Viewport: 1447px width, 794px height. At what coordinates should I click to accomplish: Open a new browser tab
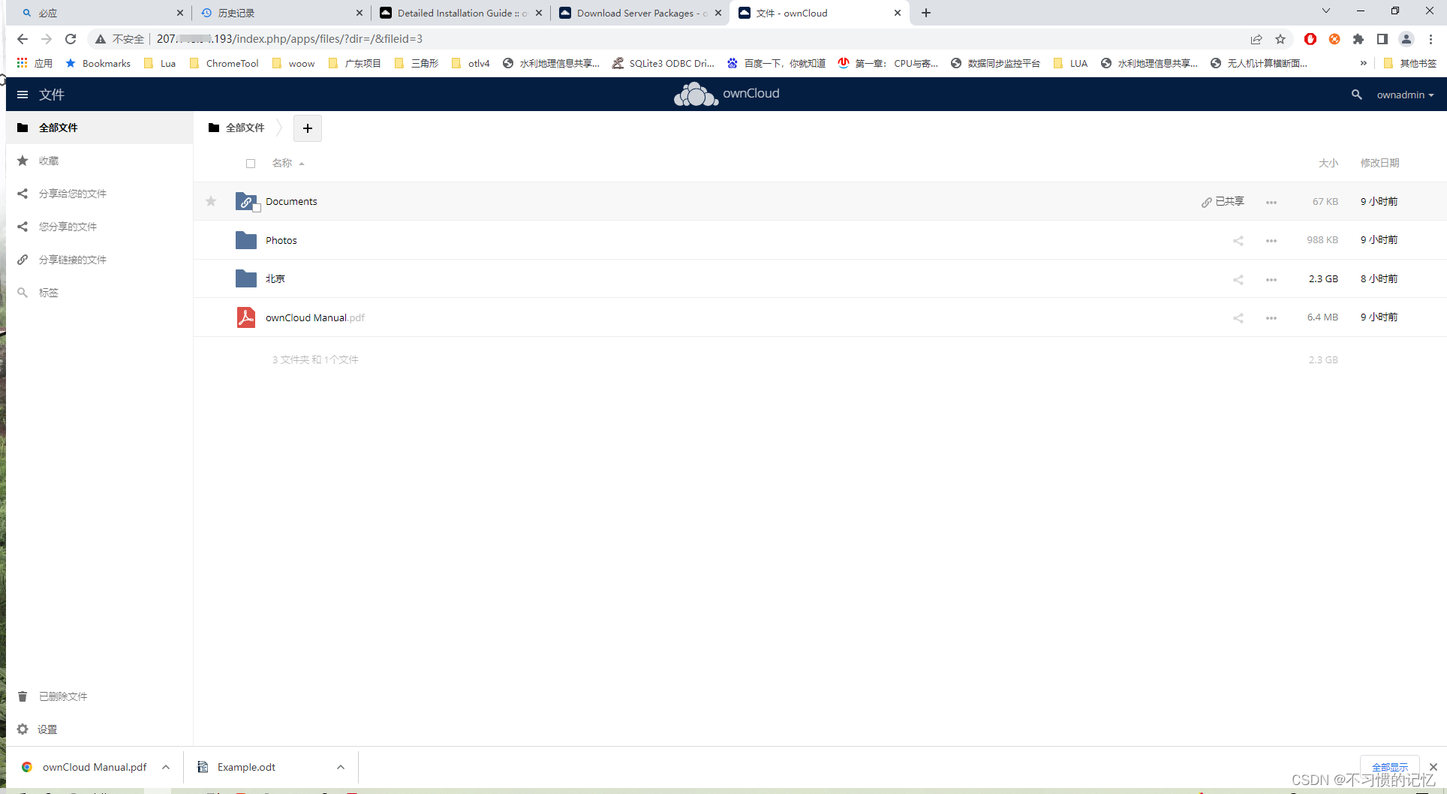pos(926,13)
